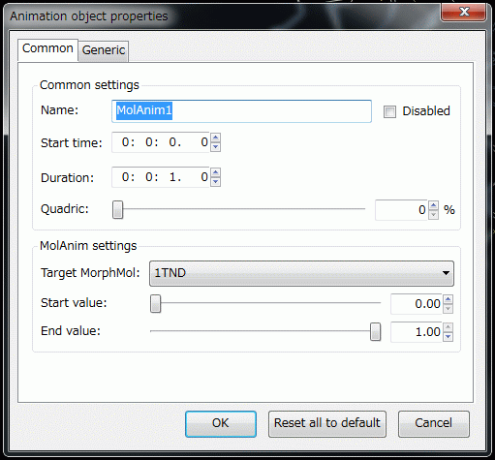495x460 pixels.
Task: Decrease Start value spinner down arrow
Action: pyautogui.click(x=448, y=309)
